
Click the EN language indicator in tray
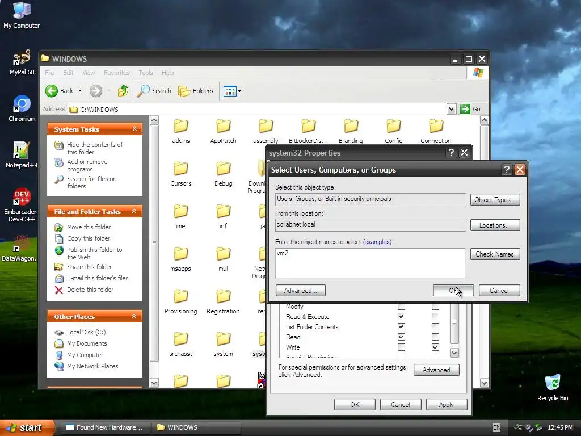pos(496,427)
